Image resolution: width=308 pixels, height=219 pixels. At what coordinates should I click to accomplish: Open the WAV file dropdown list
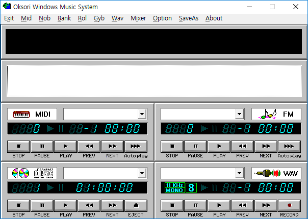239,173
